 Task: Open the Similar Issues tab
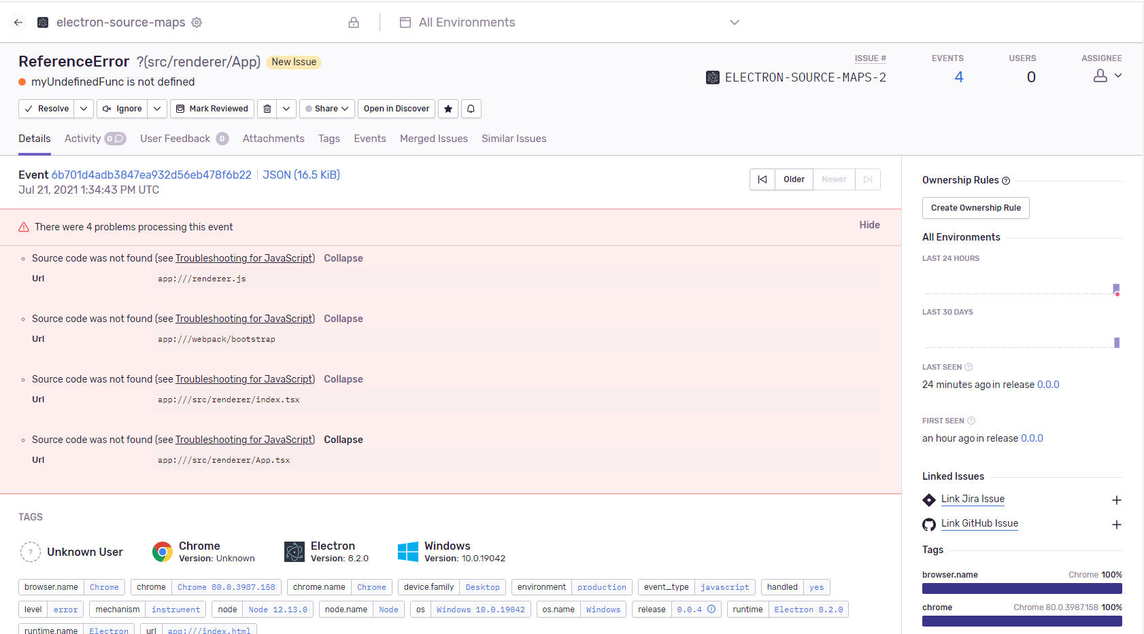tap(514, 139)
